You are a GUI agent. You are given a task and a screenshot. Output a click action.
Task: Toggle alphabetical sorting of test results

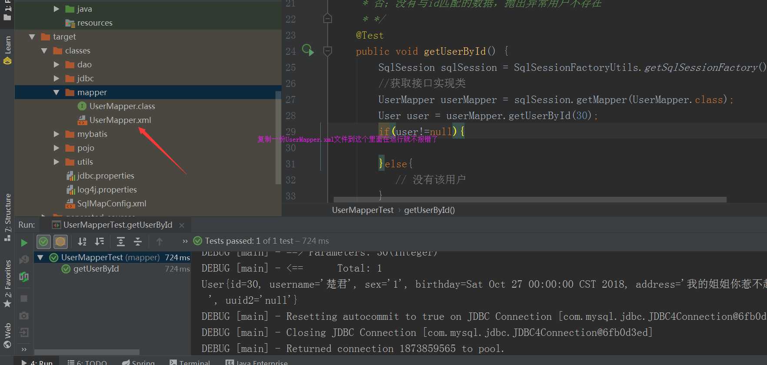point(82,242)
